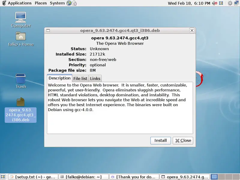Click opera_9.63.2474 taskbar window button
240x180 pixels.
tap(185, 177)
